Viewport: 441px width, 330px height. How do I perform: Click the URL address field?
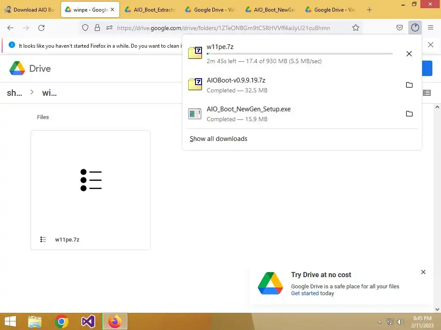(224, 28)
